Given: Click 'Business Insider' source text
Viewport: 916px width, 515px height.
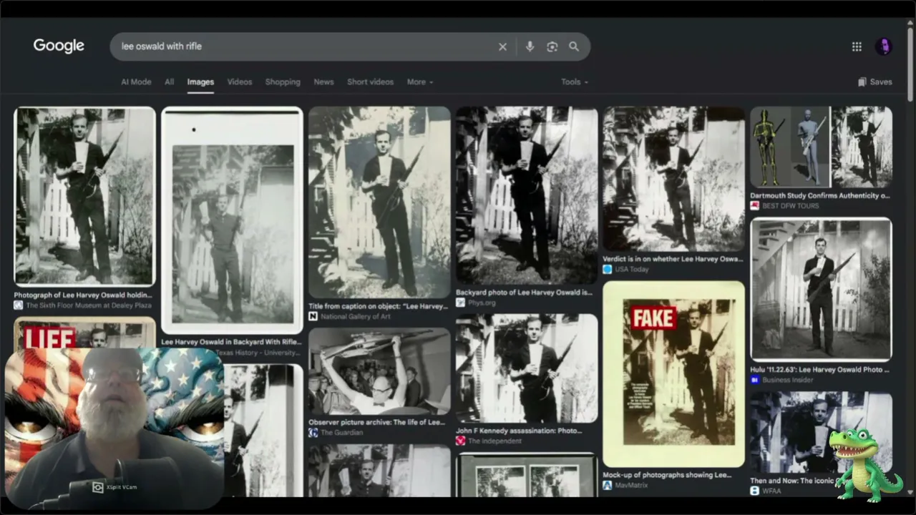Looking at the screenshot, I should coord(787,381).
